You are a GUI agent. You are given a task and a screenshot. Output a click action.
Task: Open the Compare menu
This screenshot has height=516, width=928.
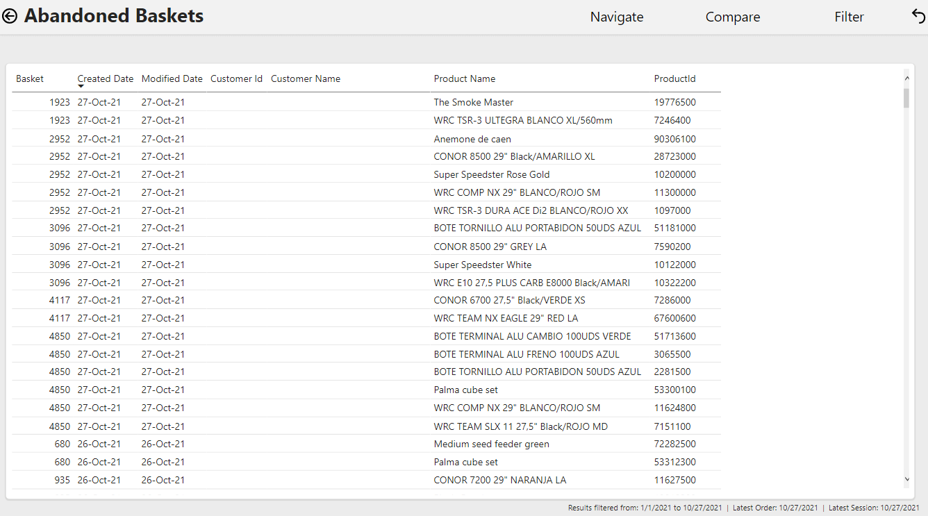pos(733,17)
